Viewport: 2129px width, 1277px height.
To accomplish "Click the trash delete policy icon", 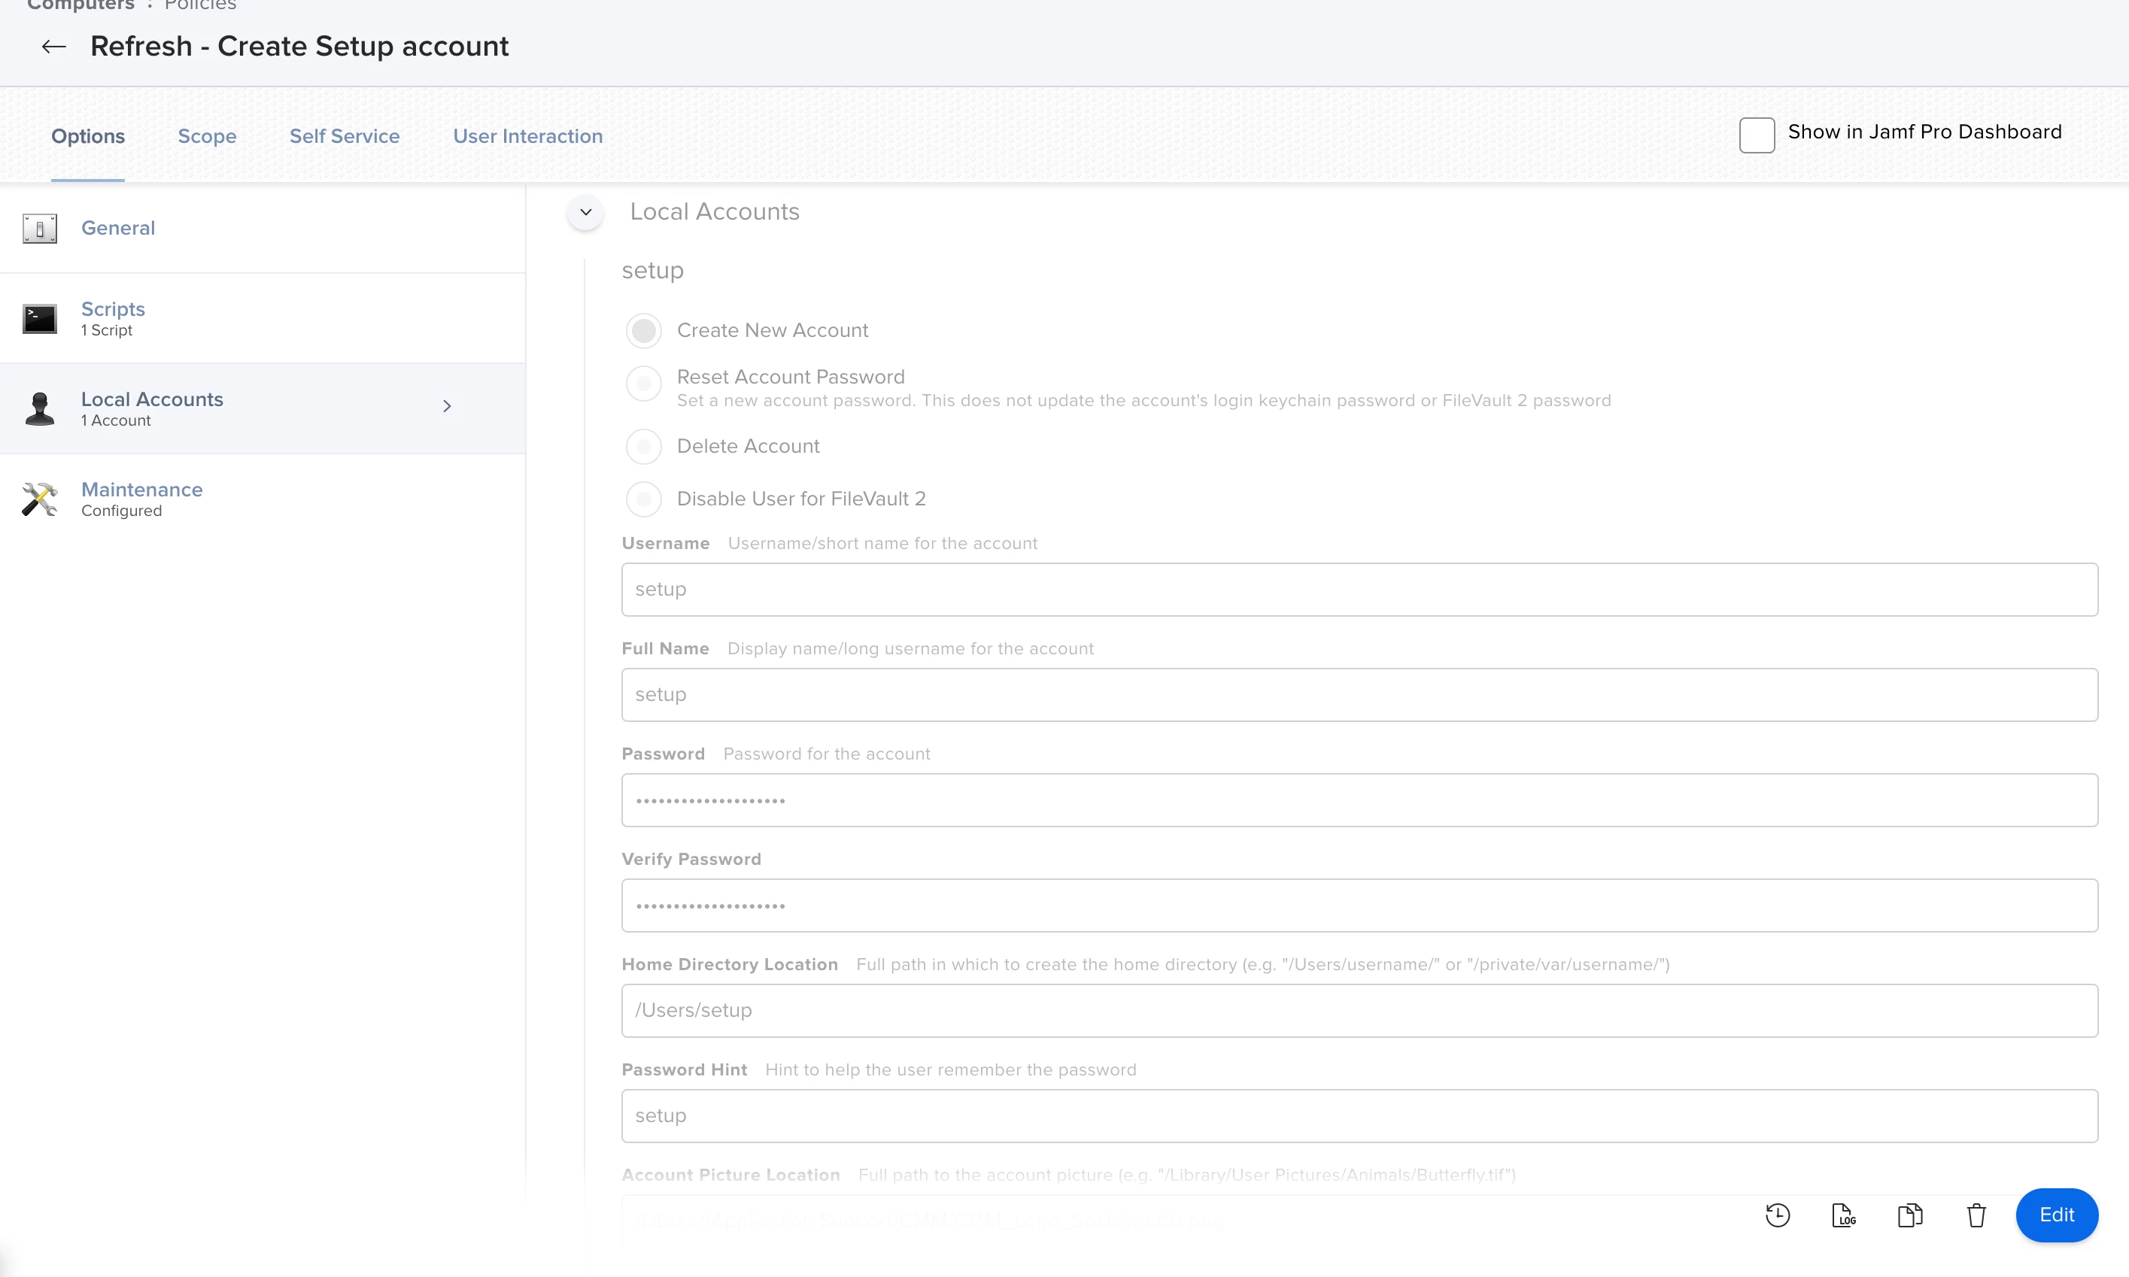I will click(1977, 1215).
